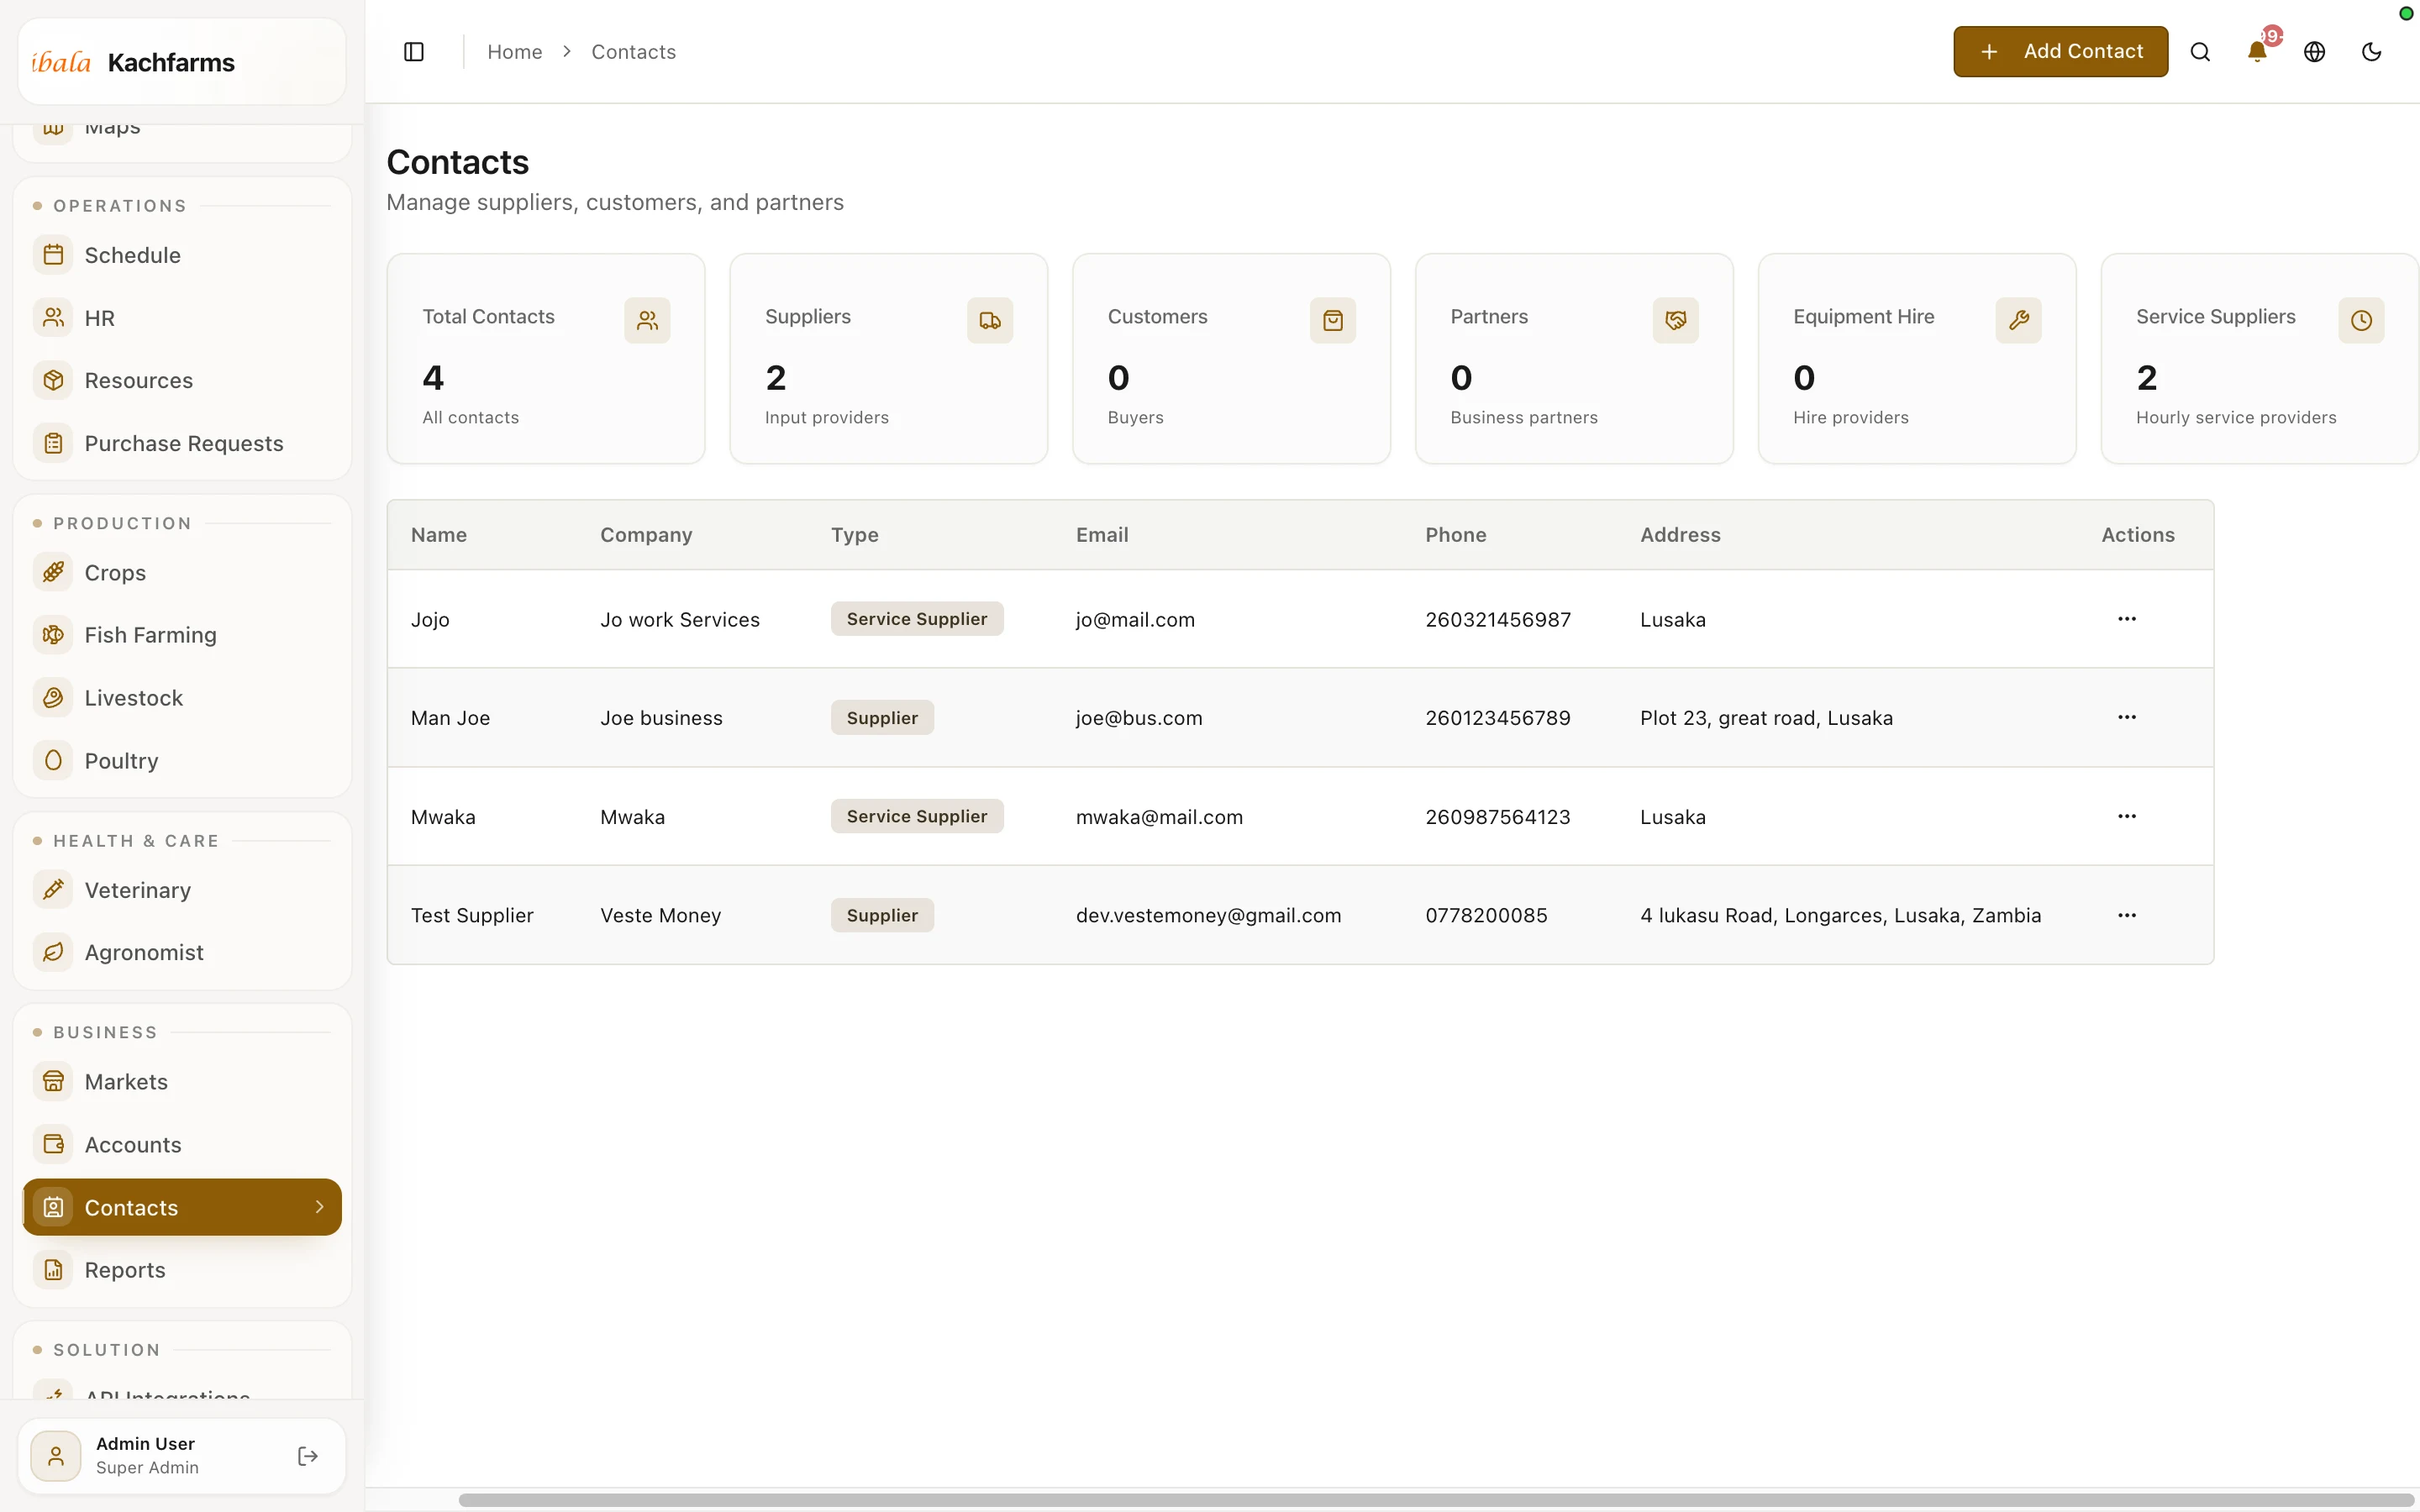This screenshot has width=2420, height=1512.
Task: Open Livestock in the sidebar
Action: (182, 698)
